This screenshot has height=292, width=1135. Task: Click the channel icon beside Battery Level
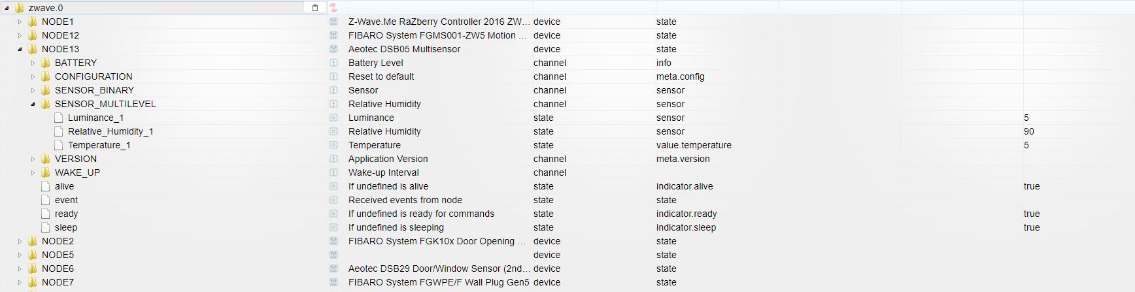(333, 63)
